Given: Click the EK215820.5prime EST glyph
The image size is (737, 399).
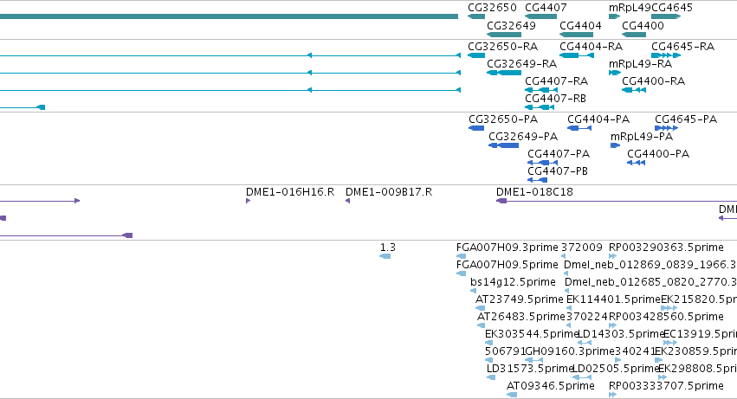Looking at the screenshot, I should click(x=669, y=309).
